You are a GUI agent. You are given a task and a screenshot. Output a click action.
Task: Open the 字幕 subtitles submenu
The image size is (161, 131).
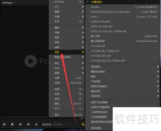click(x=67, y=33)
